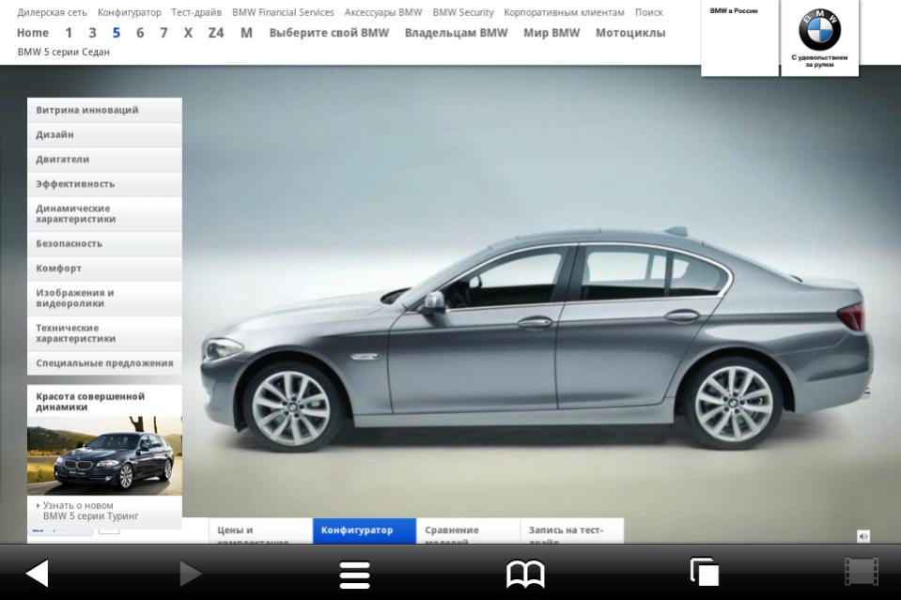Open Изображения и видеоролики sidebar item
This screenshot has width=901, height=600.
tap(104, 298)
